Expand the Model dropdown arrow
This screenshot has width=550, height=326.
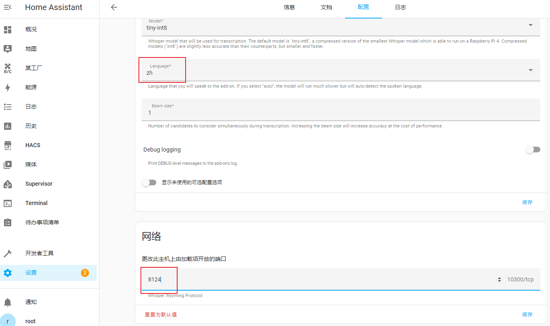click(531, 25)
